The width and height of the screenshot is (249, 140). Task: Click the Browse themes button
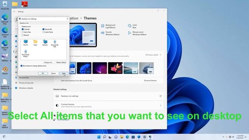[151, 80]
